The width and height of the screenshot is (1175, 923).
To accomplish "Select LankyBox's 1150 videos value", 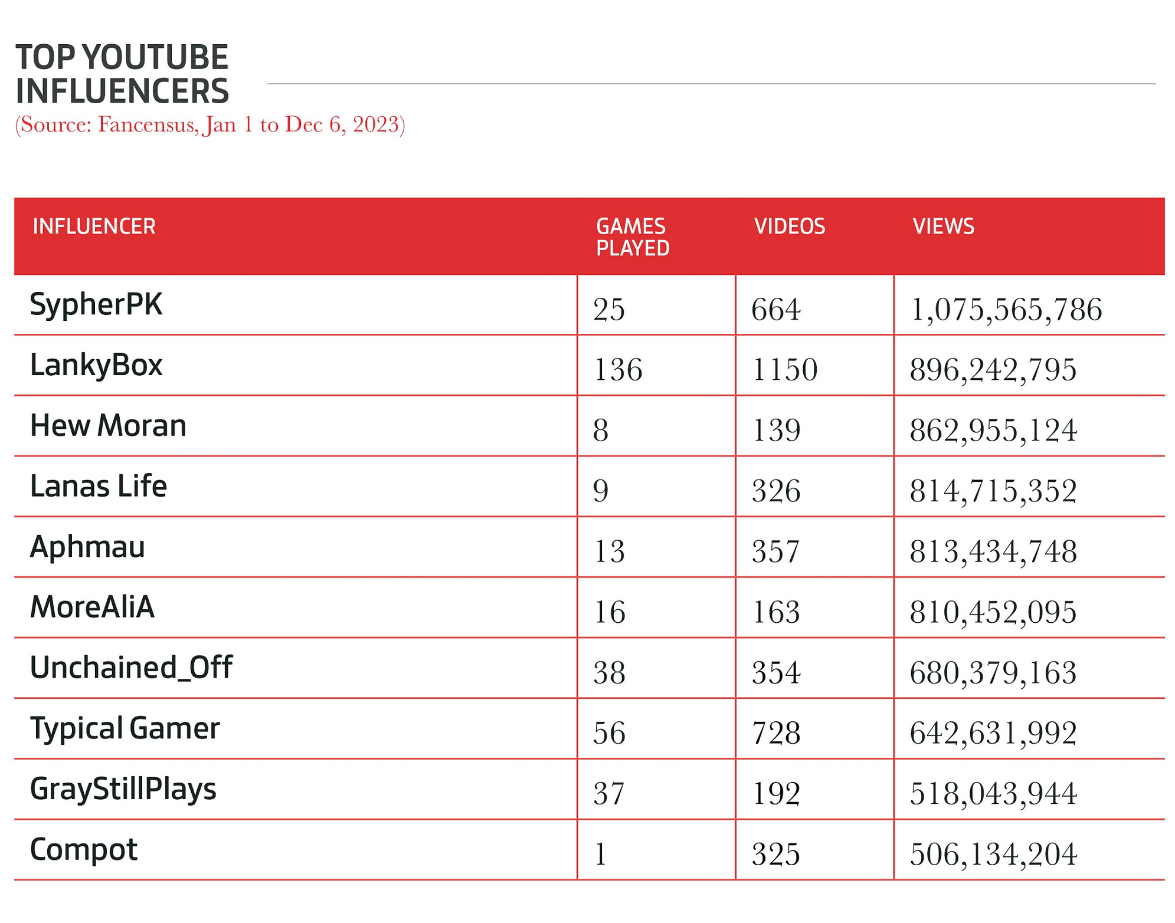I will 784,370.
